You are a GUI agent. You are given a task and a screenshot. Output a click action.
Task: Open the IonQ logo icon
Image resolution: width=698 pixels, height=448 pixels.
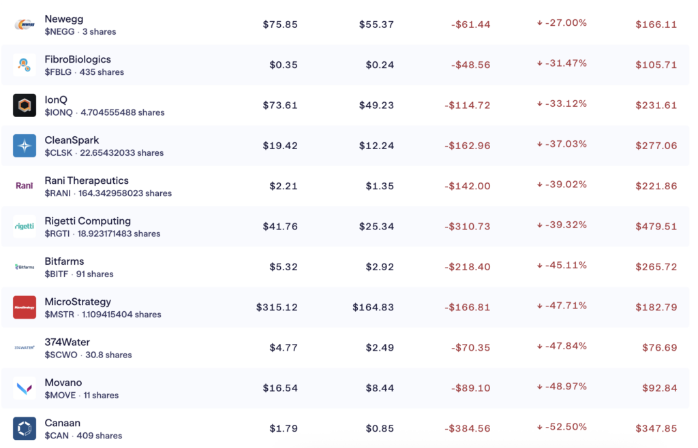(x=25, y=106)
